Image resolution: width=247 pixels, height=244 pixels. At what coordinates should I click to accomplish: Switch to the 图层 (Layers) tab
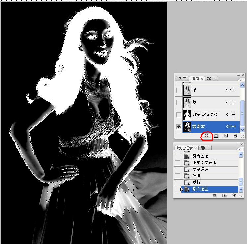(182, 79)
